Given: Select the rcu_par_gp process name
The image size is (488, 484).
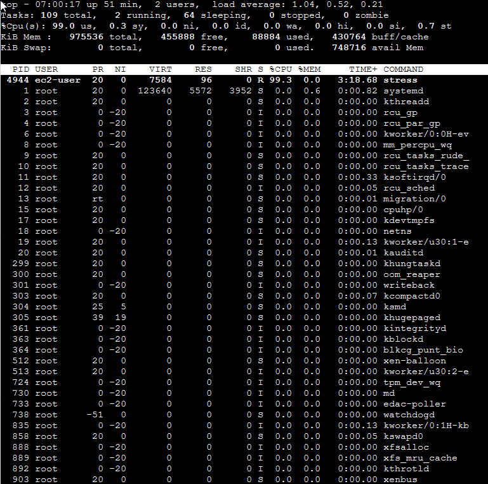Looking at the screenshot, I should [x=412, y=123].
